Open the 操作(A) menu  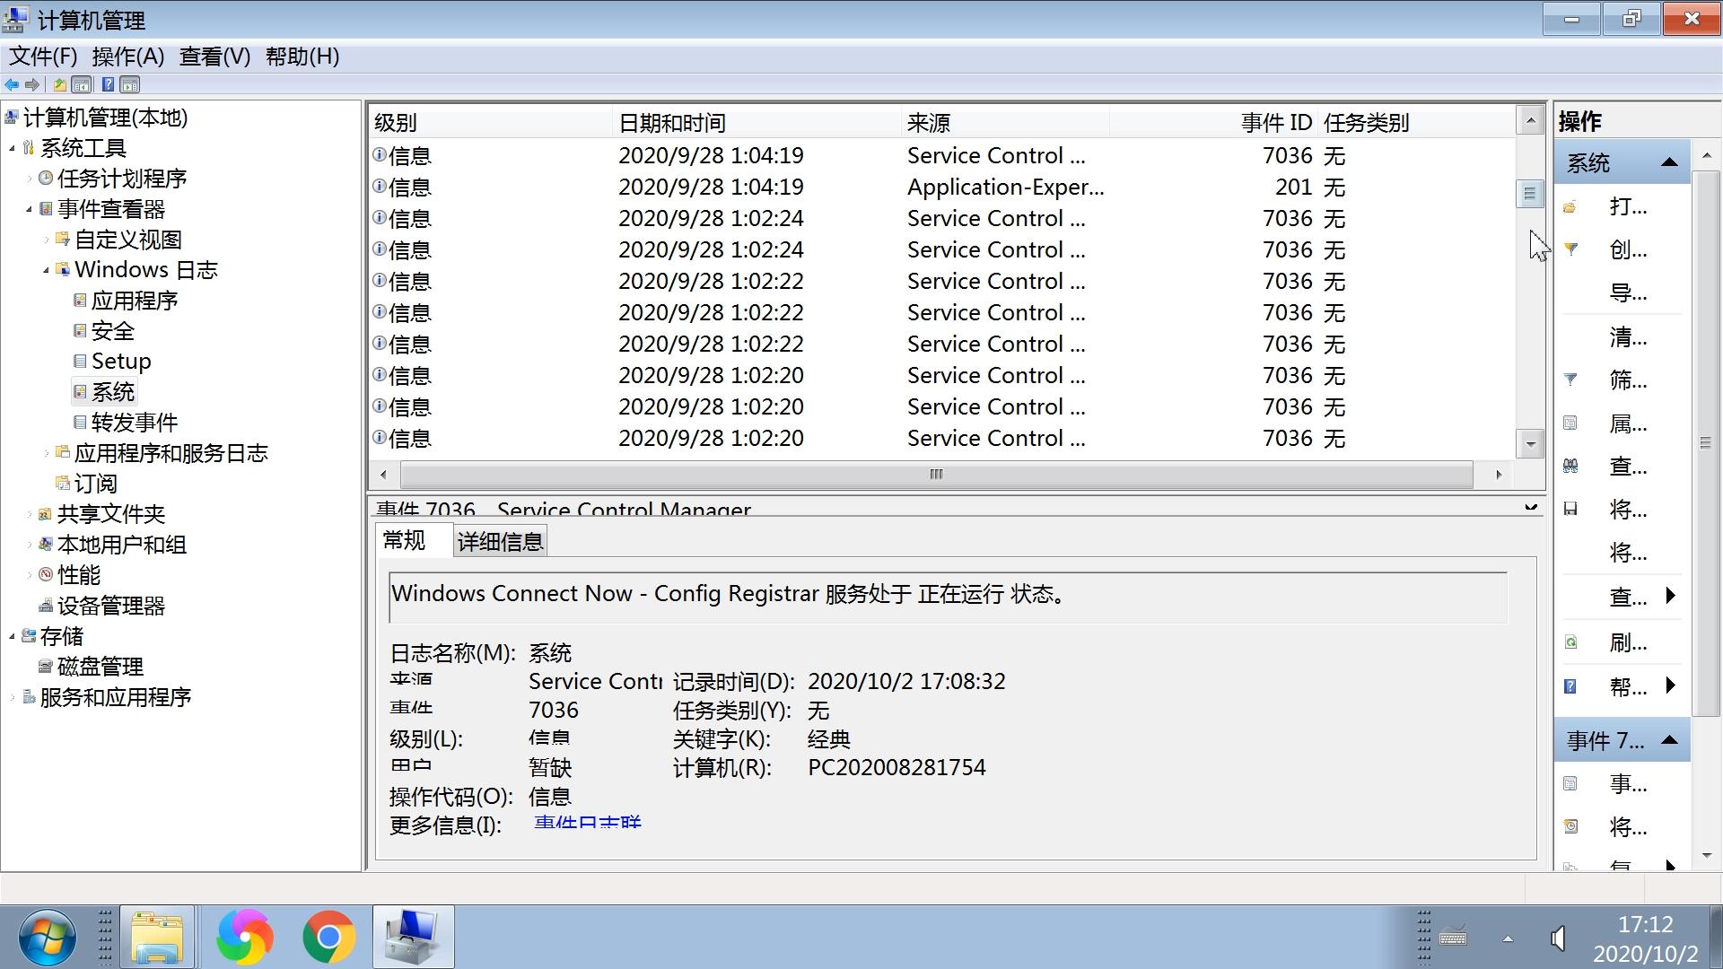click(127, 57)
